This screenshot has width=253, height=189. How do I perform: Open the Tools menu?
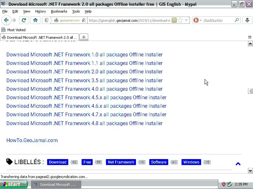pos(76,11)
